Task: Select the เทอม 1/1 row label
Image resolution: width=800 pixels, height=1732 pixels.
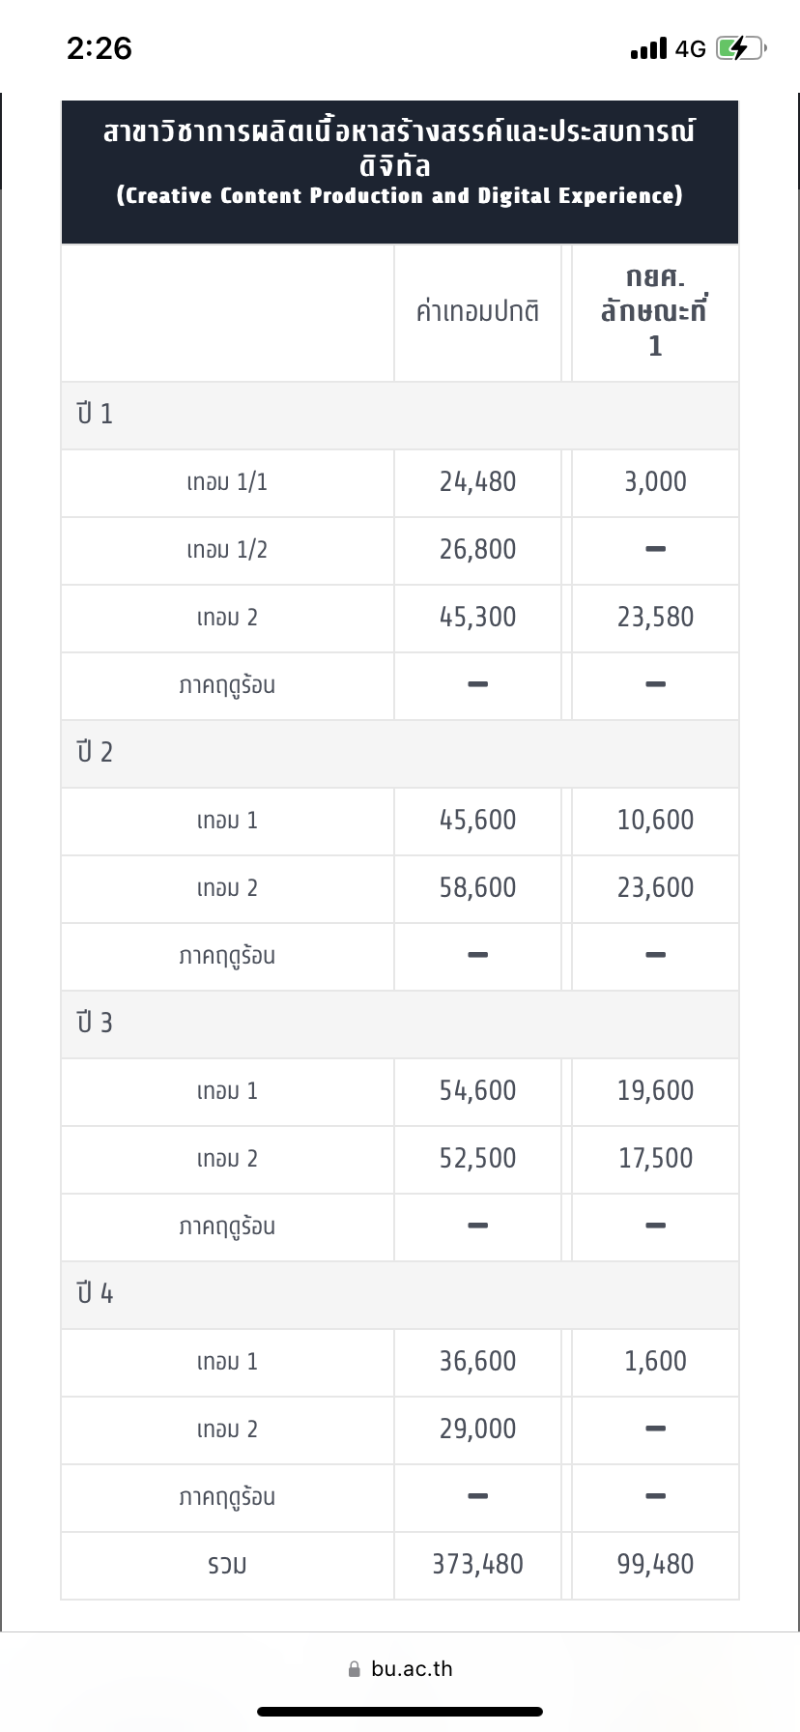Action: [227, 482]
